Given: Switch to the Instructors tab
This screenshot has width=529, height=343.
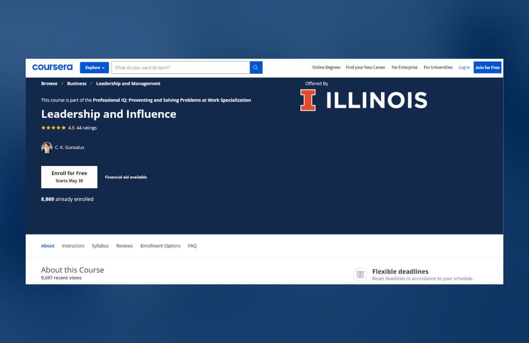Looking at the screenshot, I should [73, 246].
